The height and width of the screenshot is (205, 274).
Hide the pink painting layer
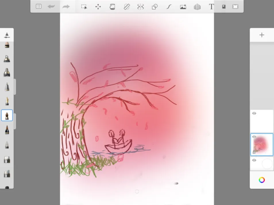tap(254, 137)
